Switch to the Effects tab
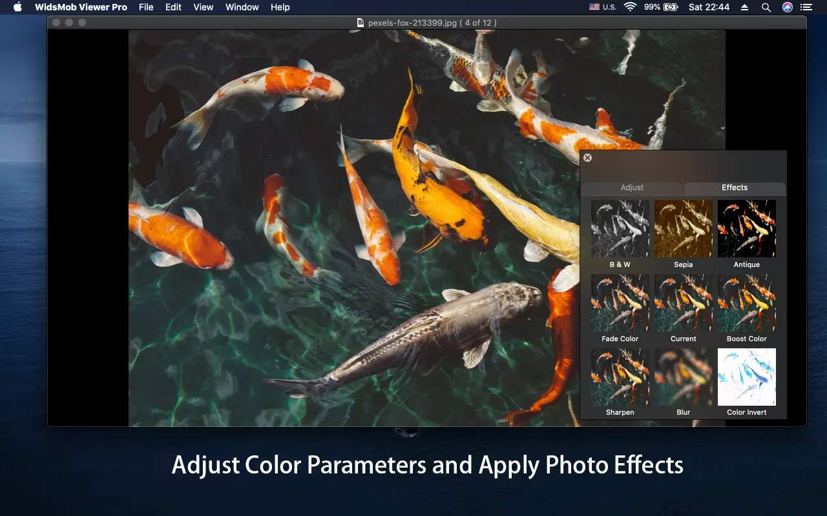827x516 pixels. pos(735,188)
